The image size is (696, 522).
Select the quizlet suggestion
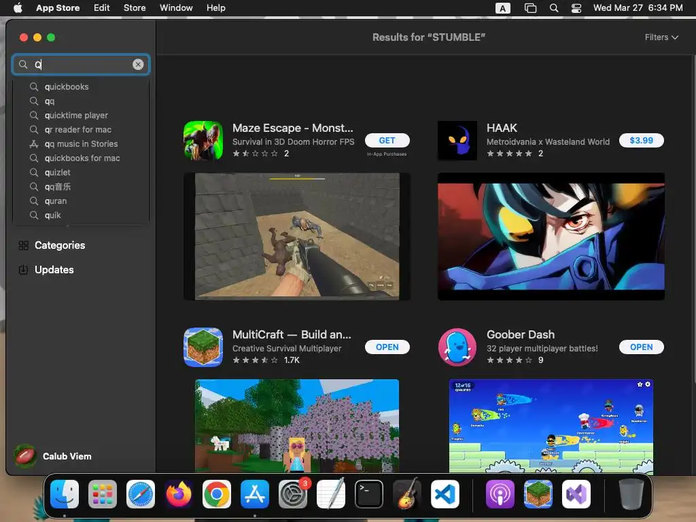coord(81,172)
